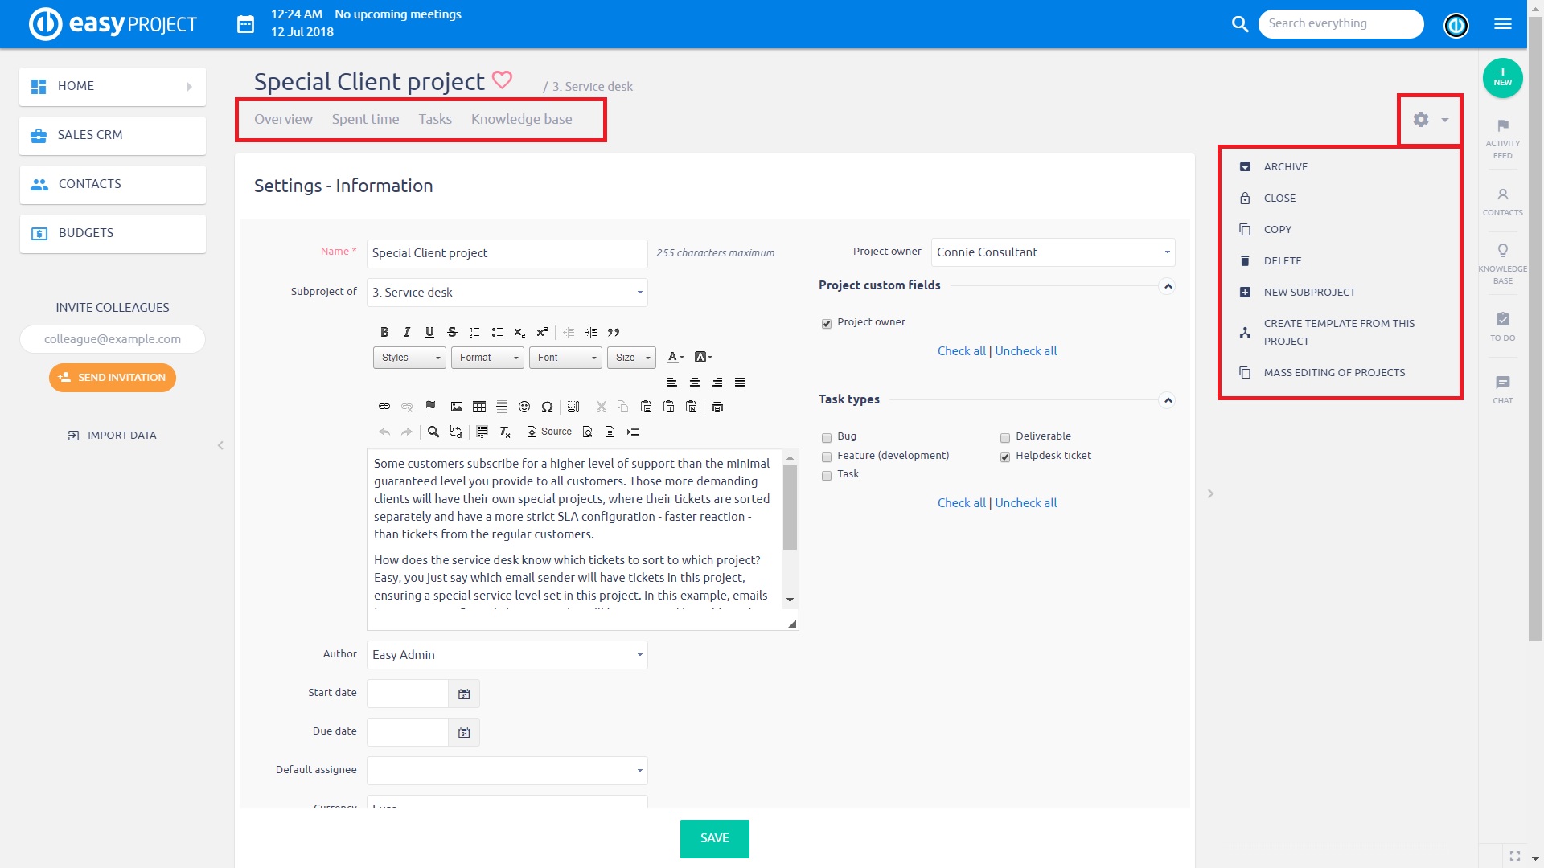Switch to the Spent time tab
This screenshot has width=1544, height=868.
pos(365,119)
